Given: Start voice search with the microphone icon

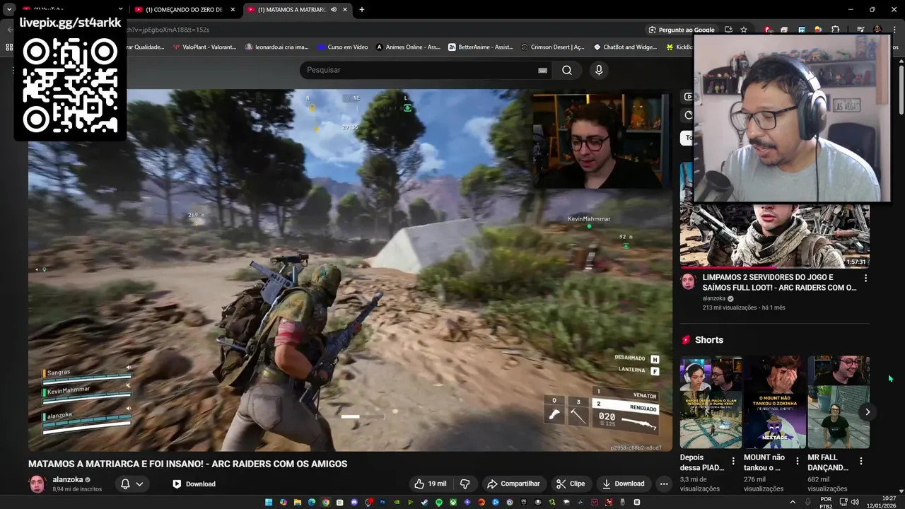Looking at the screenshot, I should tap(599, 70).
